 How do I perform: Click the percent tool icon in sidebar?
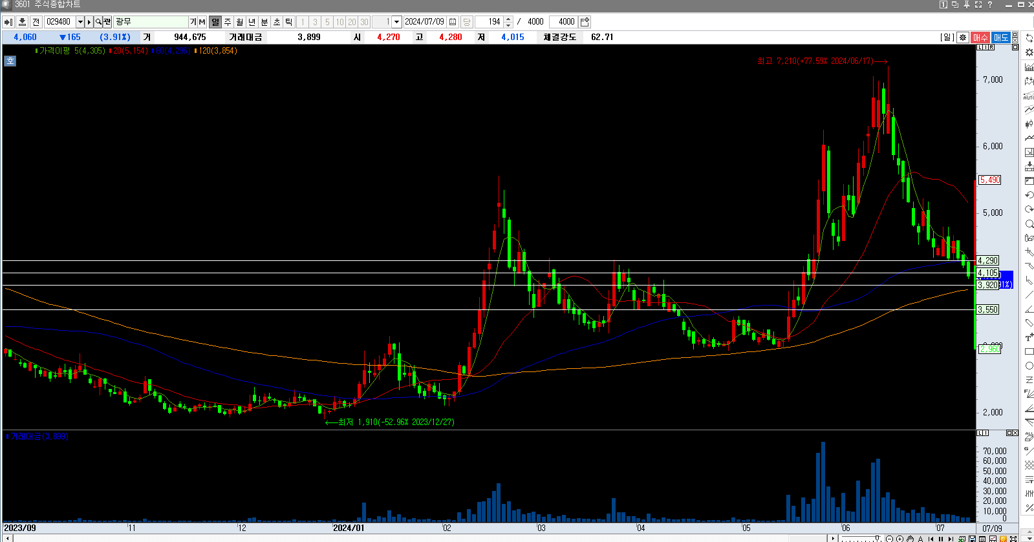click(x=1029, y=508)
